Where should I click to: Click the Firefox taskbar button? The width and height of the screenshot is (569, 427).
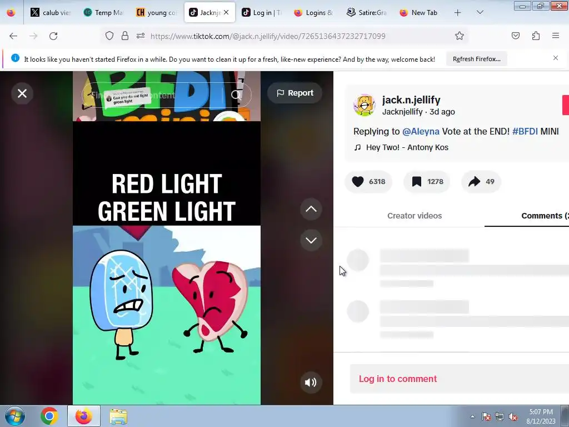coord(84,416)
